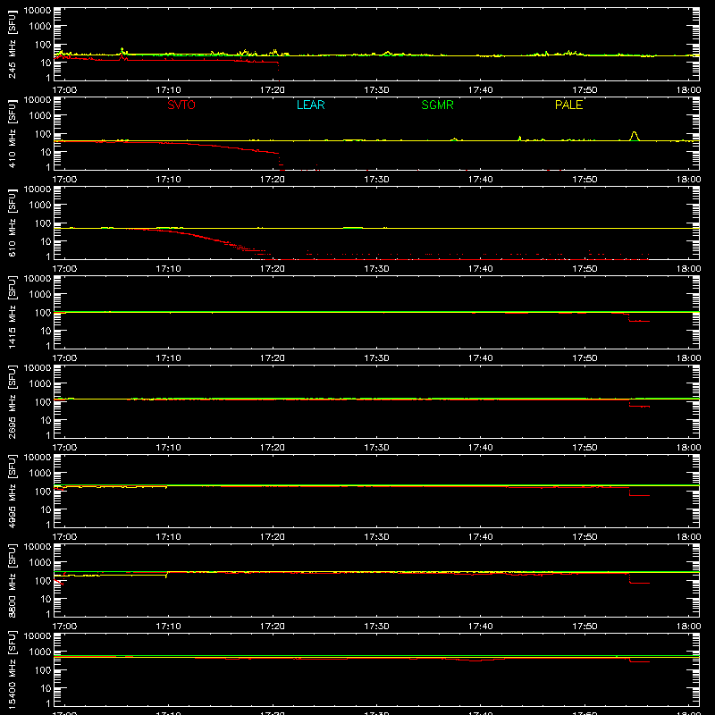This screenshot has height=715, width=715.
Task: Click the 17:00 tick below the 8800 MHz plot
Action: (64, 627)
